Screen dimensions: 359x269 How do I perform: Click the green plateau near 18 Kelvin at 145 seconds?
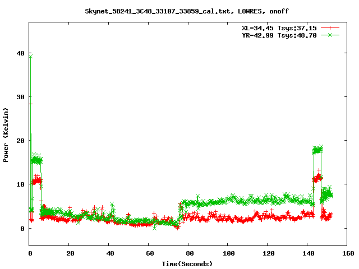pos(317,150)
